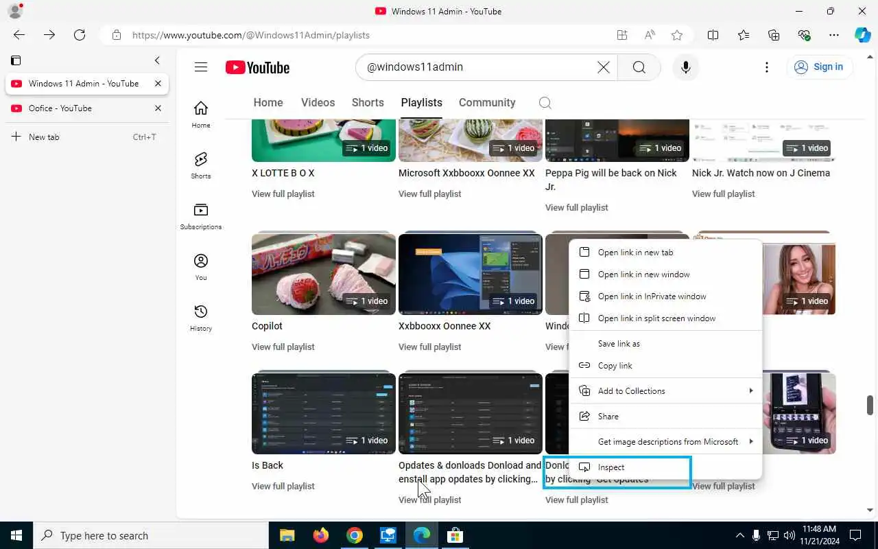Open split screen icon in toolbar
This screenshot has width=878, height=549.
click(713, 35)
